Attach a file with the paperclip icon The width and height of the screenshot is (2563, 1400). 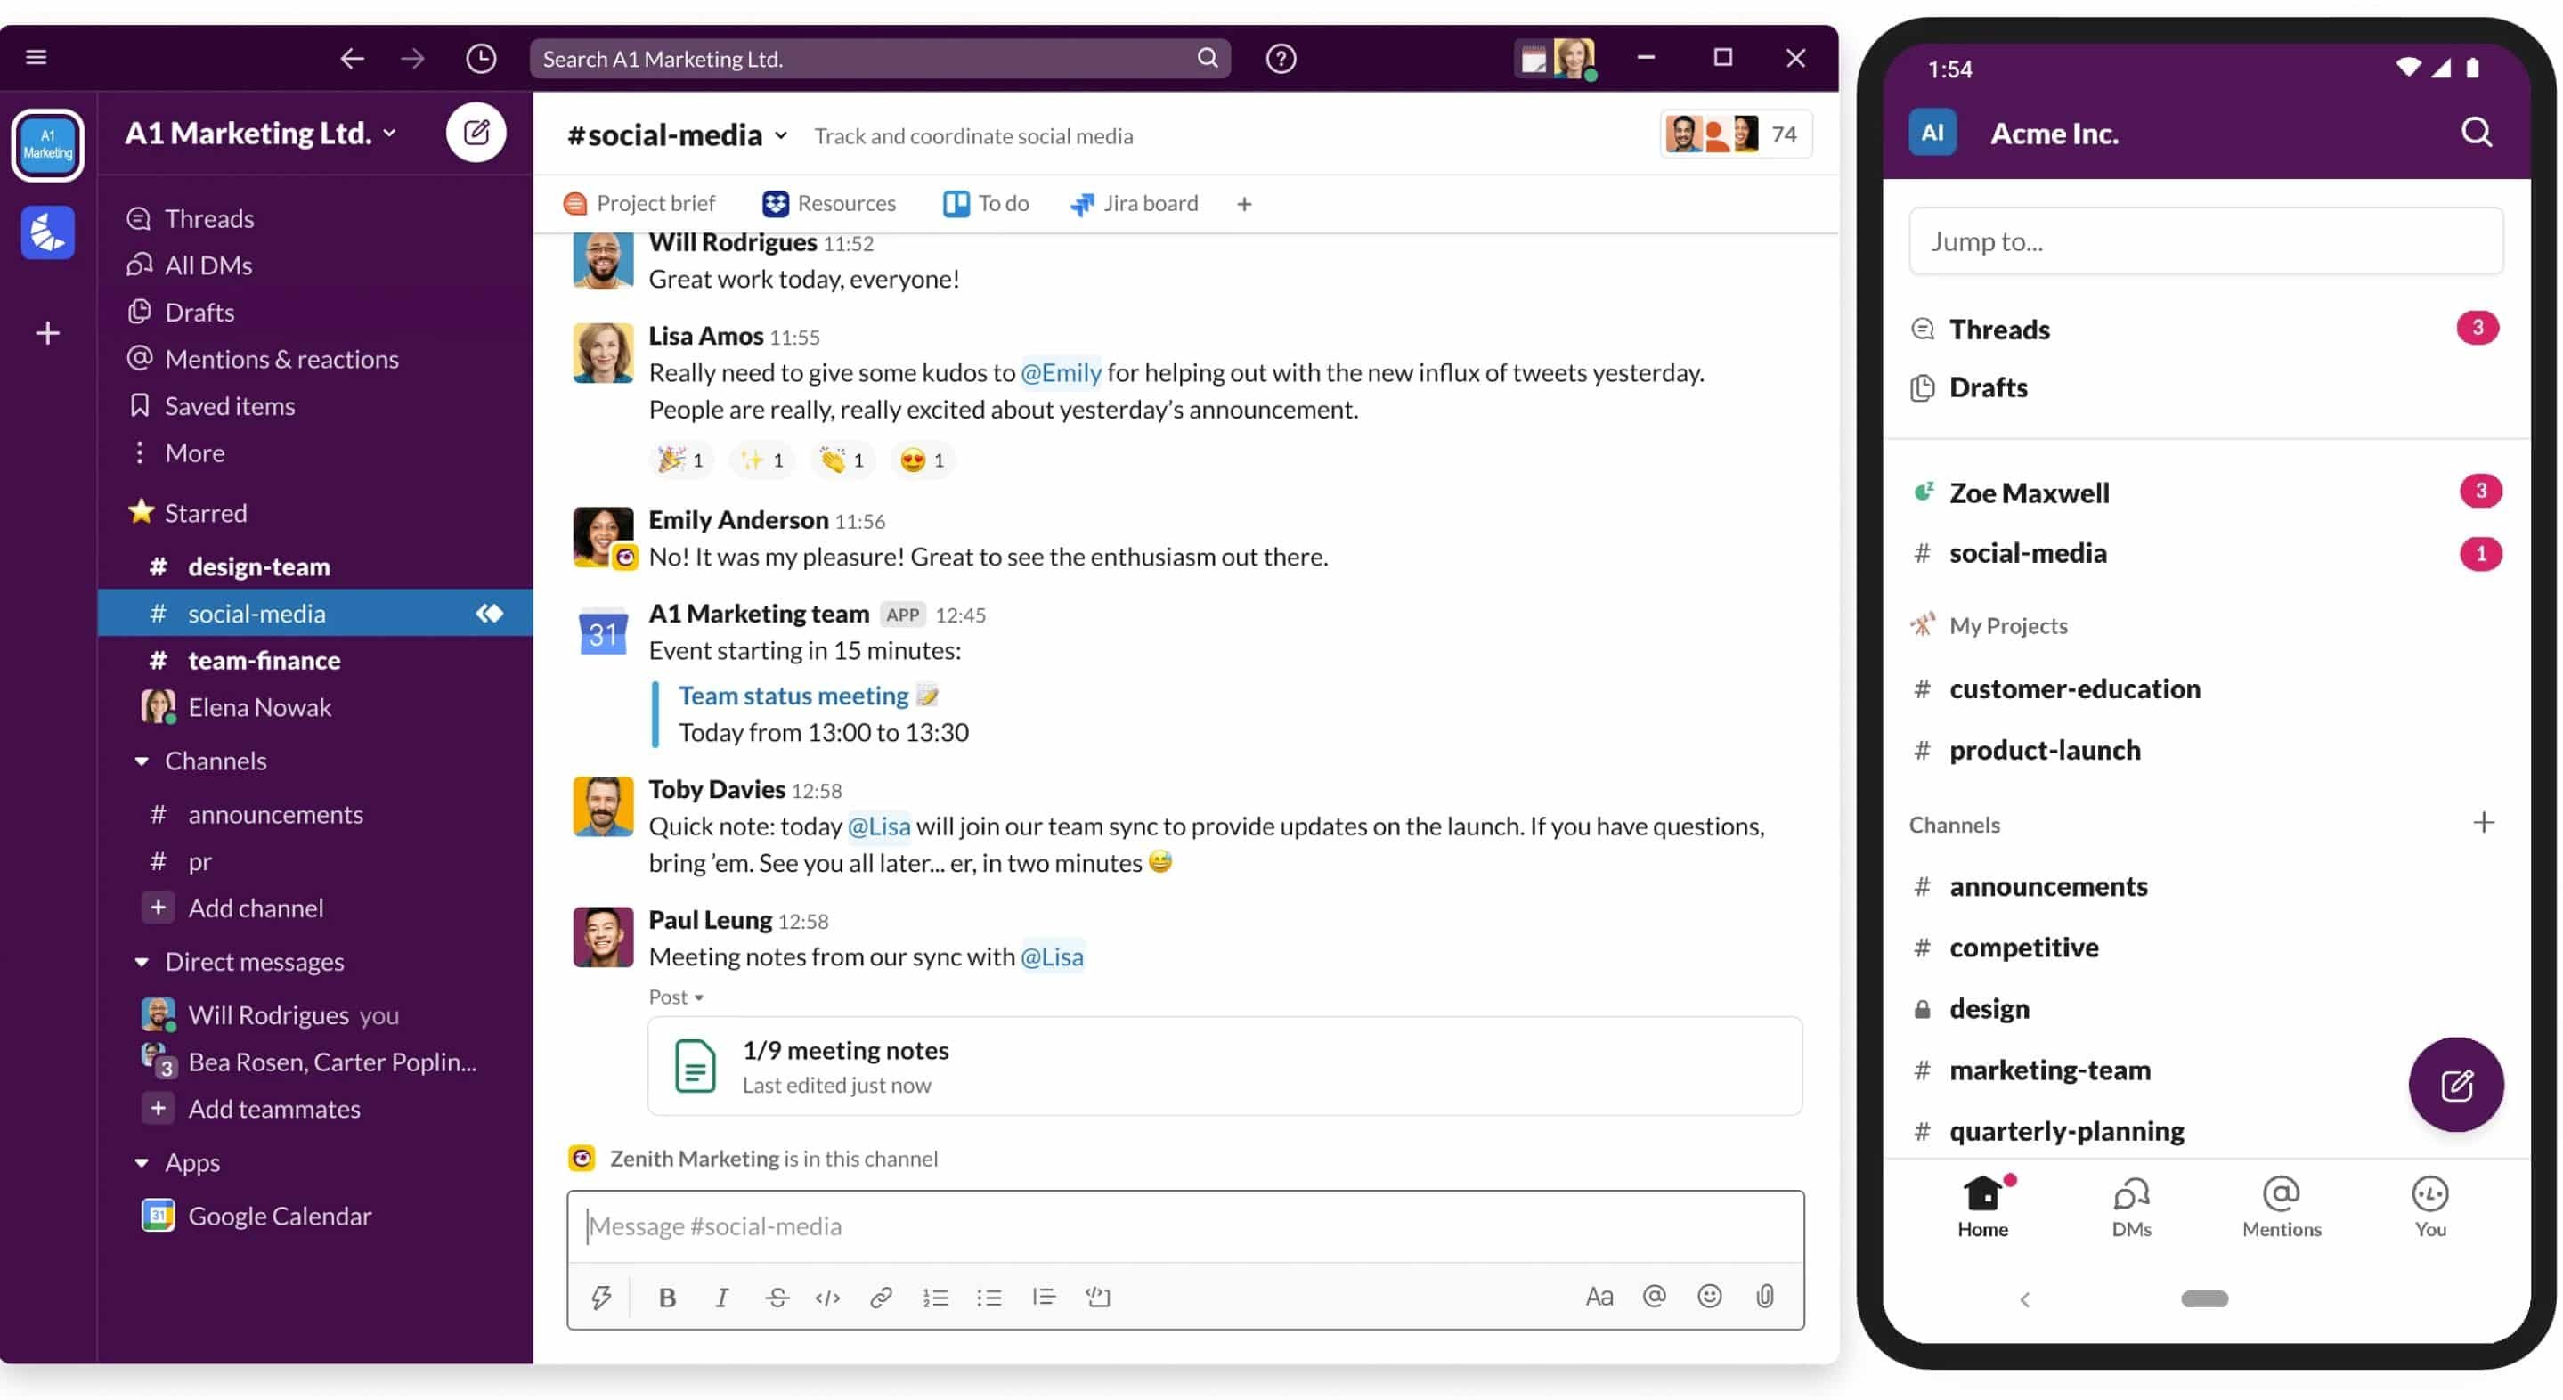[x=1766, y=1296]
